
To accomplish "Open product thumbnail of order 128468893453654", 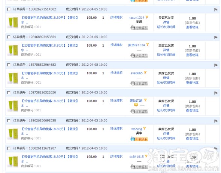I will pos(13,50).
